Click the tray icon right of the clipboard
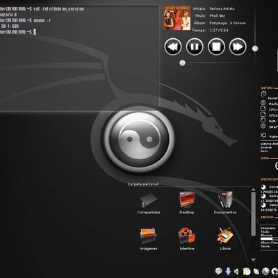This screenshot has width=278, height=278. [256, 271]
